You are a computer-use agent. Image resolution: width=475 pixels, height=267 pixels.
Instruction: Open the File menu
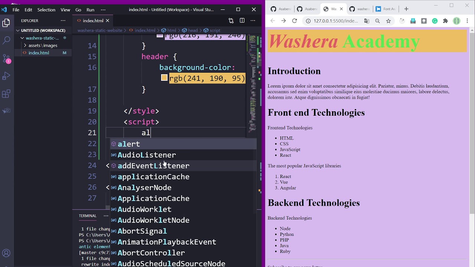coord(16,10)
